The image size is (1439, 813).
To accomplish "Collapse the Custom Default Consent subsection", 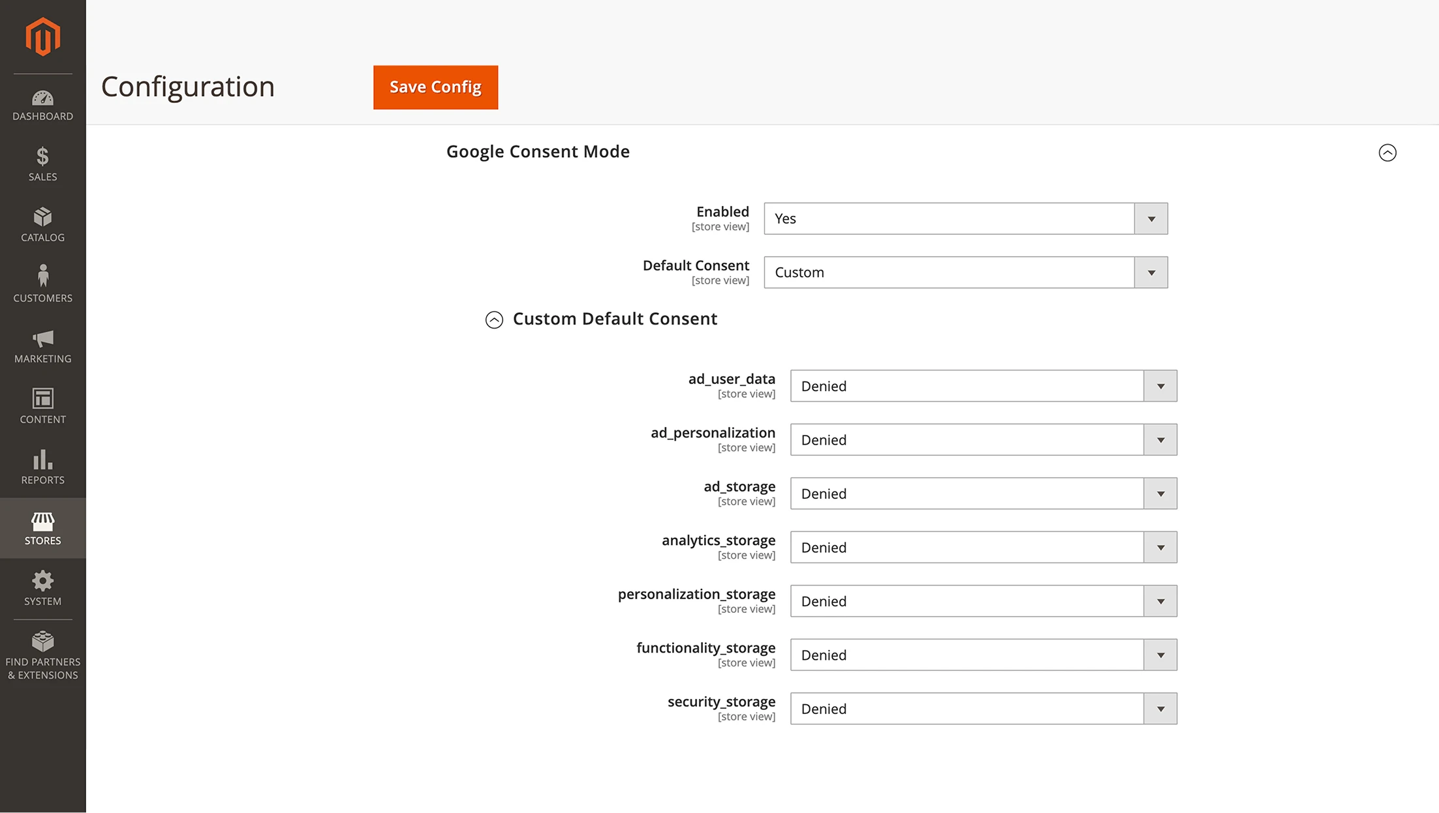I will [x=494, y=320].
